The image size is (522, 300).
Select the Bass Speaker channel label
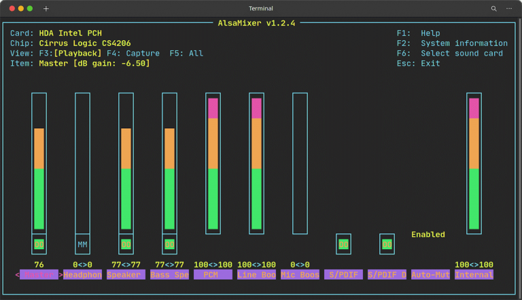click(169, 275)
